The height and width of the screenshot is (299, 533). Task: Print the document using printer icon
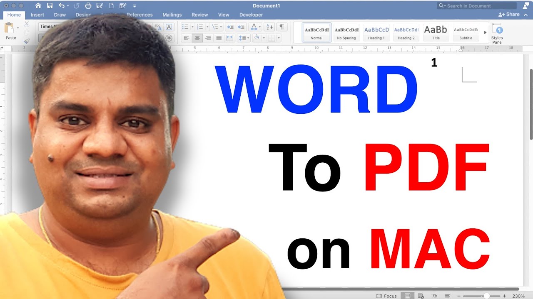click(88, 6)
